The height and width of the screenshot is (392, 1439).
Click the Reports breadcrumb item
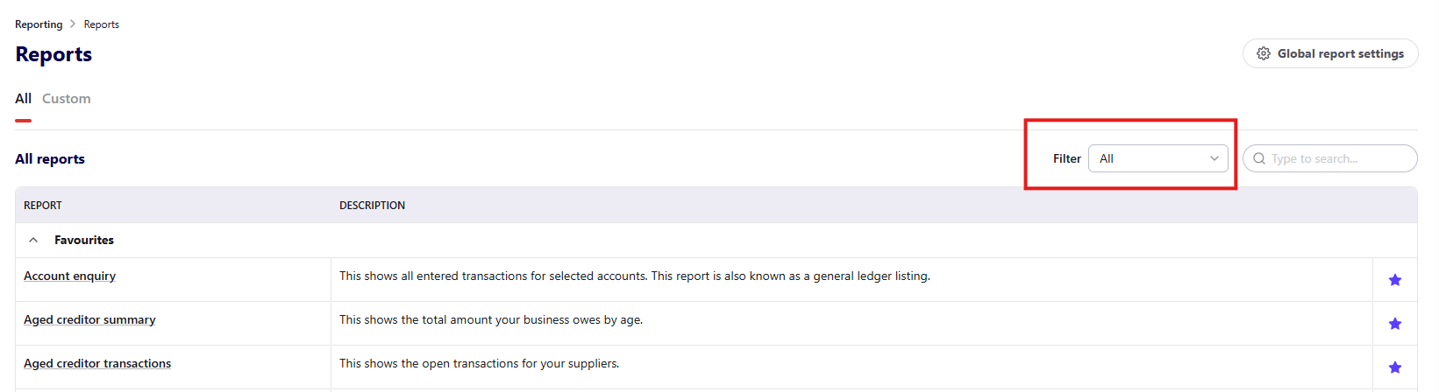point(102,24)
